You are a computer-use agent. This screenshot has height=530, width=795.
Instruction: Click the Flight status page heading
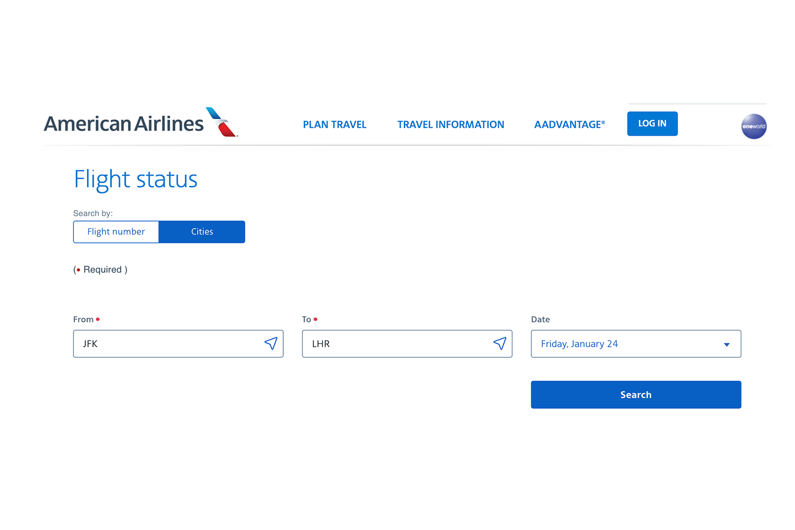pyautogui.click(x=136, y=179)
